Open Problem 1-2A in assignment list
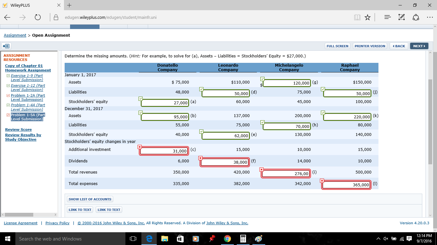The image size is (437, 245). pos(28,97)
